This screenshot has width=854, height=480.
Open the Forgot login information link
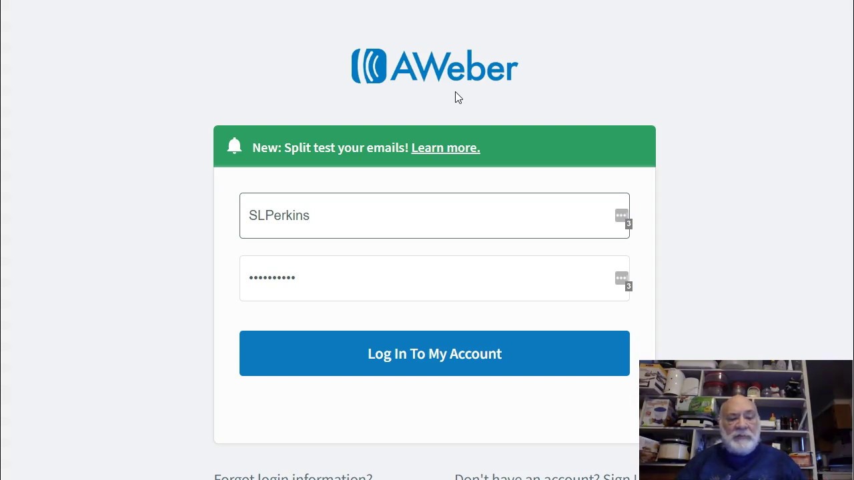click(x=293, y=476)
